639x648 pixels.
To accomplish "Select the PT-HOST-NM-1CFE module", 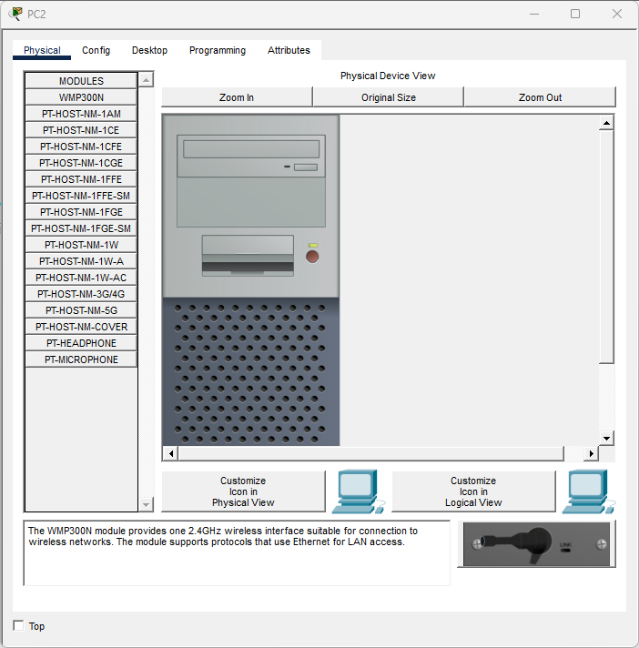I will click(x=81, y=147).
